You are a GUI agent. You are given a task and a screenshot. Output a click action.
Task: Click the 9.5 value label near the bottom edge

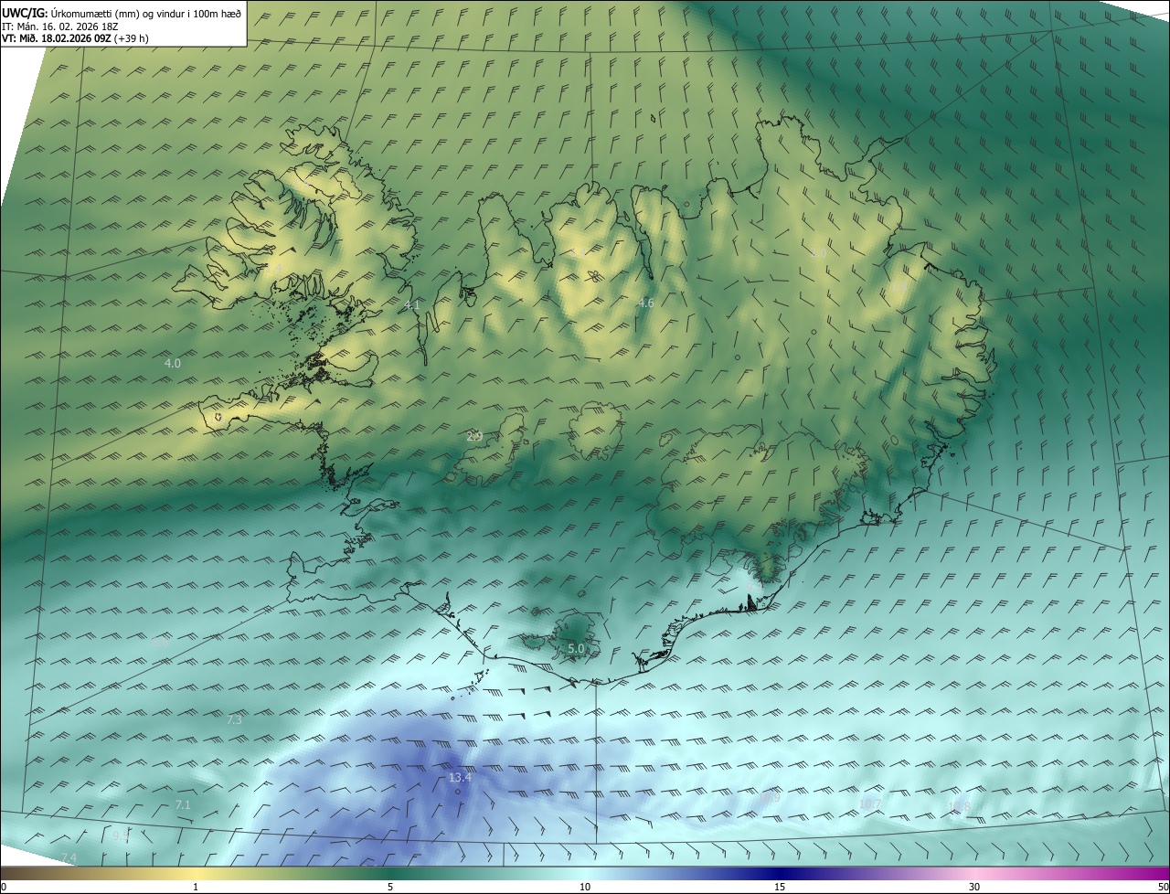tap(121, 836)
